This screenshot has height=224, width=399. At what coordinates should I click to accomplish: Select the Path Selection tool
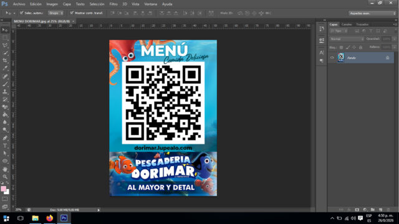[x=5, y=154]
